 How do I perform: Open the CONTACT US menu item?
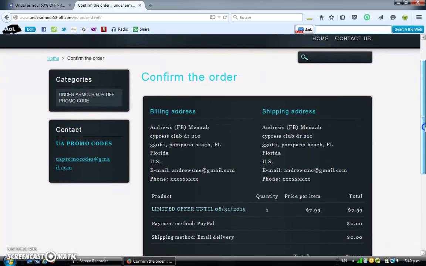coord(353,38)
